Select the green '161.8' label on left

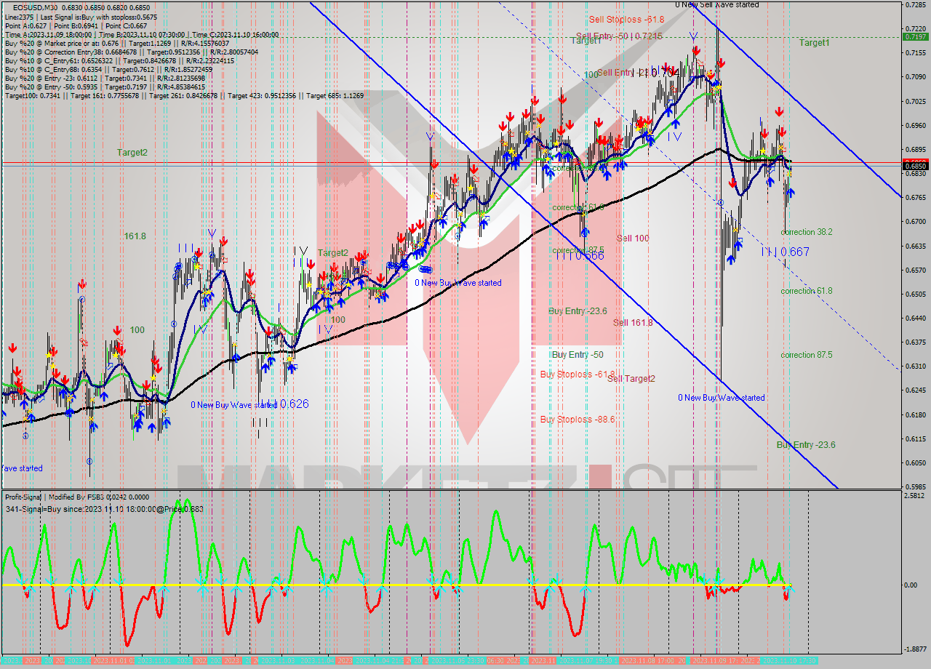[135, 236]
